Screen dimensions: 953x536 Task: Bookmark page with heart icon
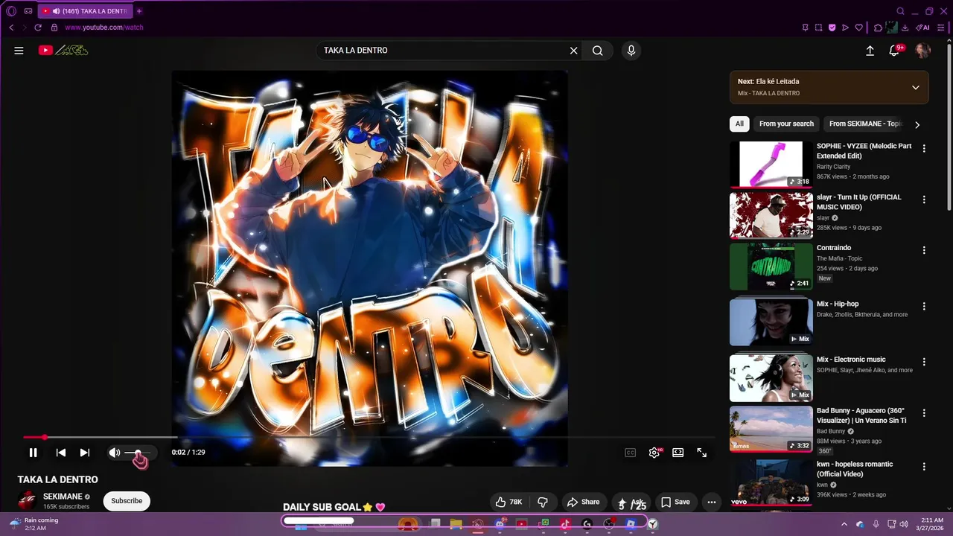coord(858,28)
